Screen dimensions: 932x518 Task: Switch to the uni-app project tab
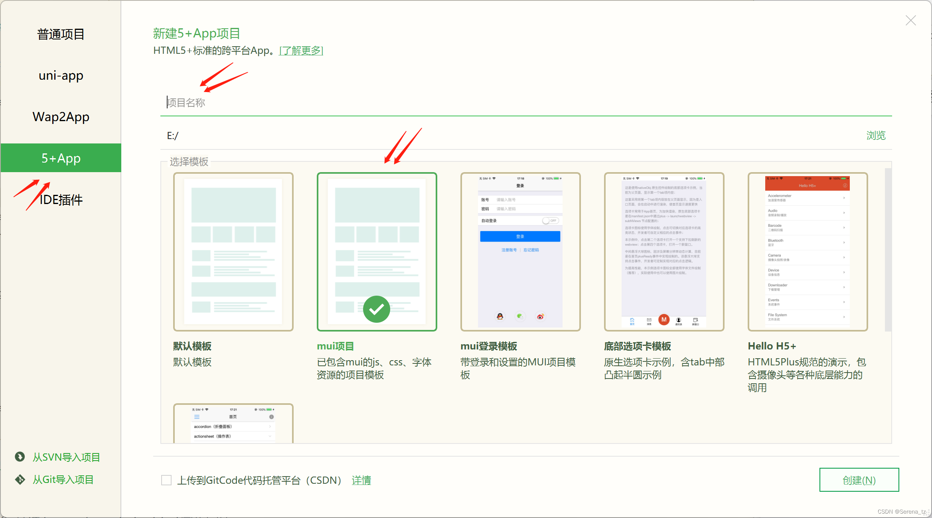[x=61, y=75]
